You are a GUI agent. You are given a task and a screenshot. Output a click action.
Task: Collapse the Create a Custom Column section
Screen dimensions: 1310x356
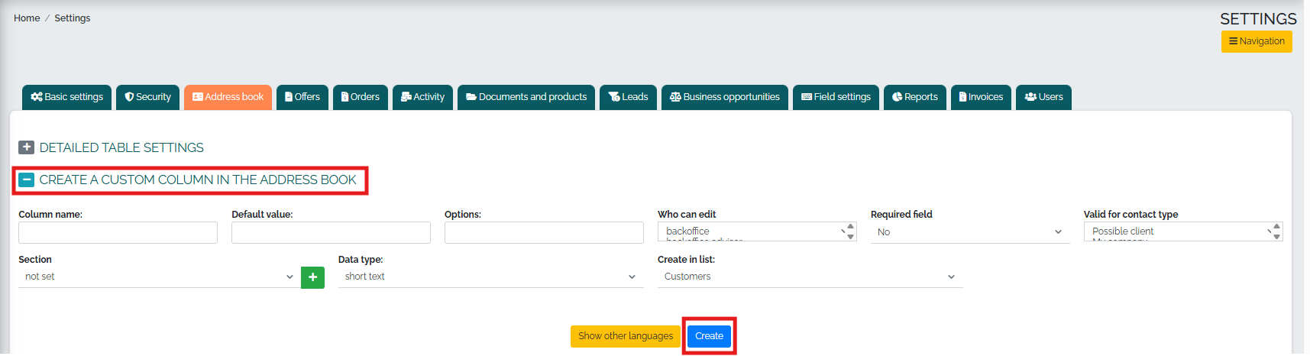click(x=26, y=180)
